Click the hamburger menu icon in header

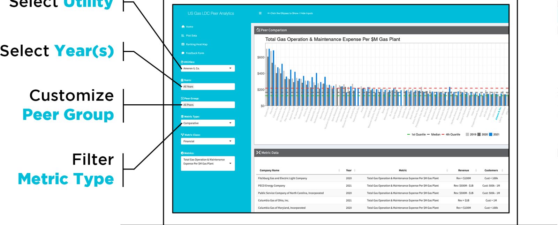point(260,13)
